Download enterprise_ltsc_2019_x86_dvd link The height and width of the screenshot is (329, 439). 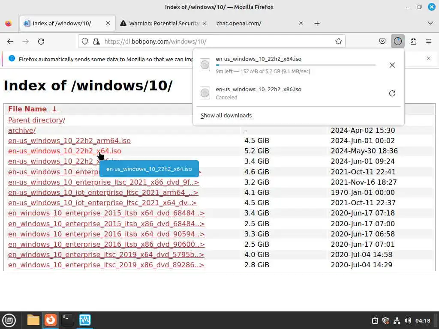[x=106, y=265]
